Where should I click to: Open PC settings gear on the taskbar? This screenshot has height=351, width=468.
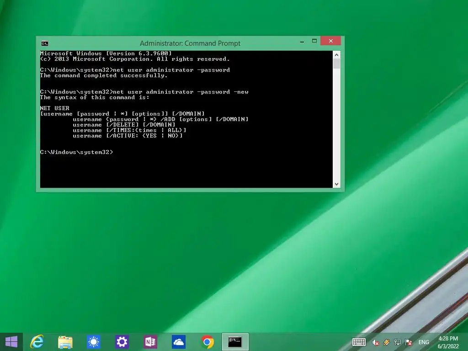pyautogui.click(x=122, y=342)
